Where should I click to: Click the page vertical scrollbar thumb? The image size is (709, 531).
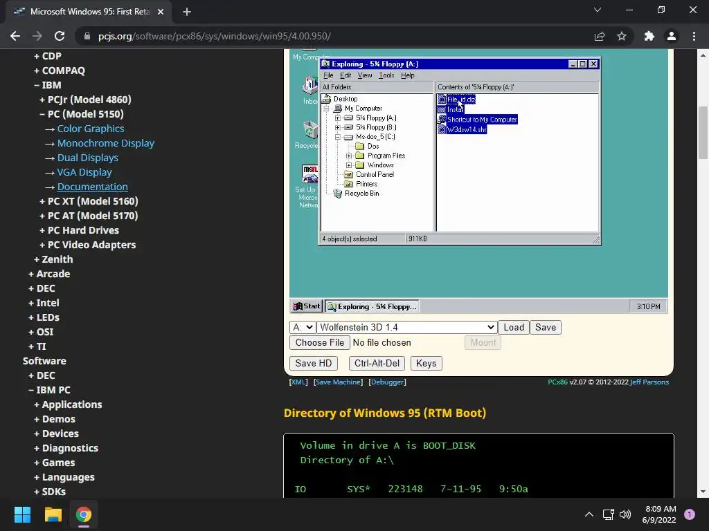point(703,133)
